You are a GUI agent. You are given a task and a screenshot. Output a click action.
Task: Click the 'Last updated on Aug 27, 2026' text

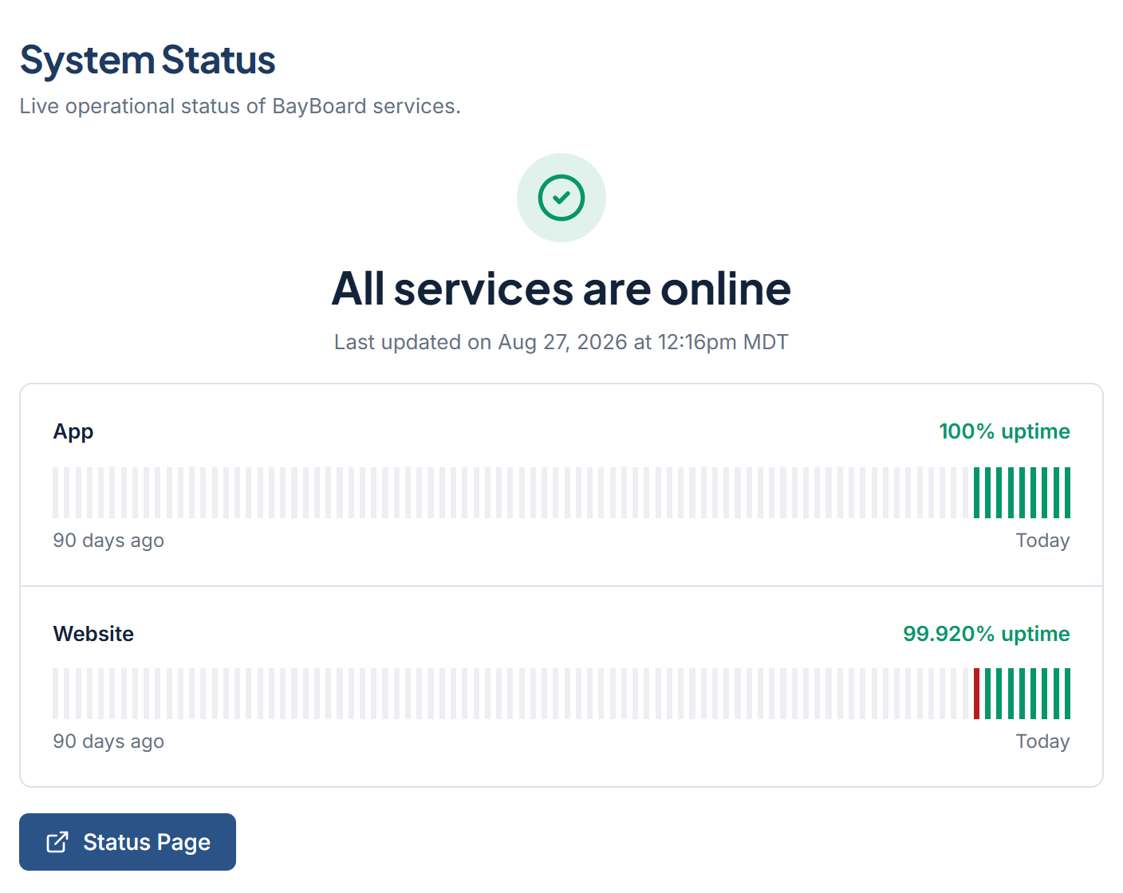click(x=561, y=342)
